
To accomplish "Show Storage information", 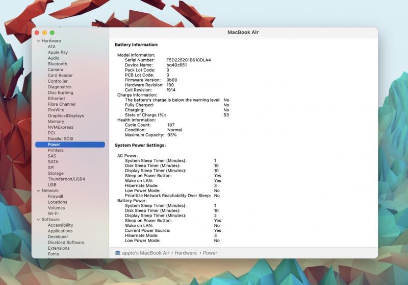I will 56,173.
